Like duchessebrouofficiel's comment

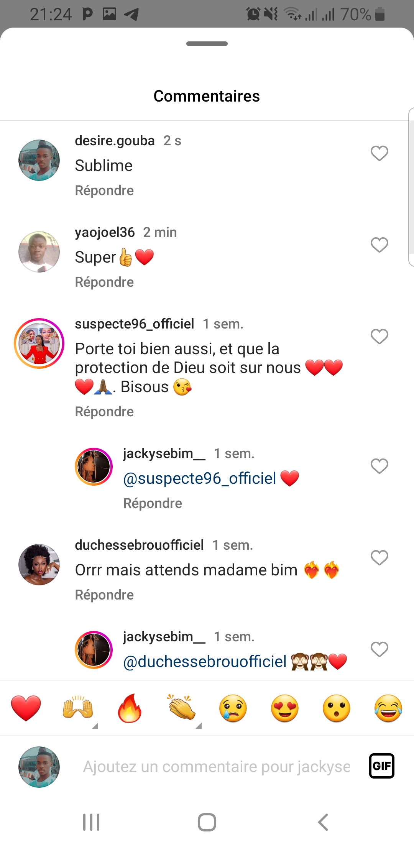[x=379, y=558]
